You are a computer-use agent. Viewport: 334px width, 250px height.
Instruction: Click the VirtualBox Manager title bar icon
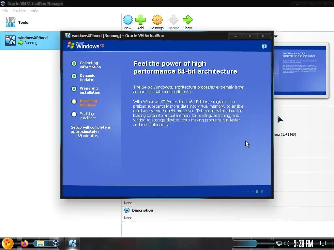(x=3, y=3)
